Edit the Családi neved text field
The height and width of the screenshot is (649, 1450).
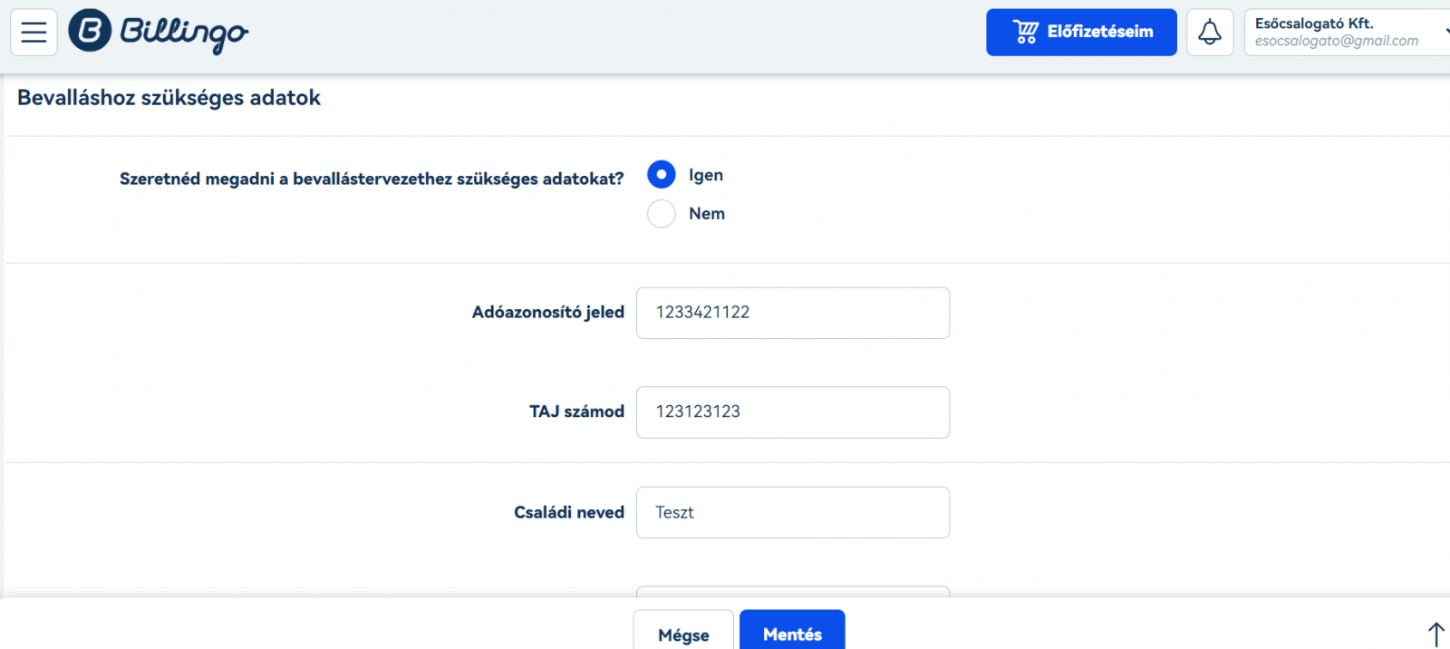click(792, 512)
